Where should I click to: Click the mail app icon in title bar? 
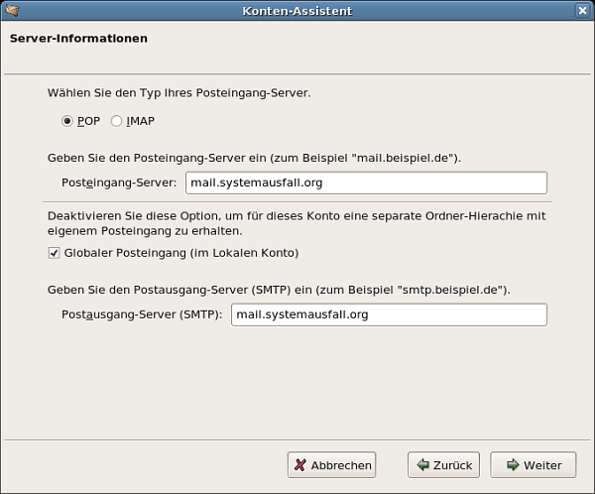coord(12,10)
